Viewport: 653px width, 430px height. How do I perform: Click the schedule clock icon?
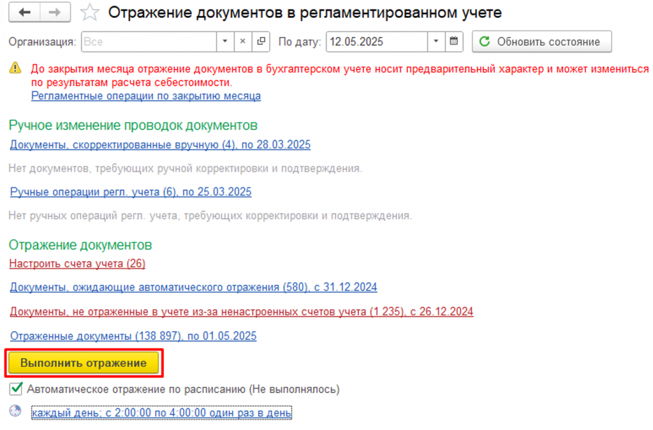click(15, 411)
